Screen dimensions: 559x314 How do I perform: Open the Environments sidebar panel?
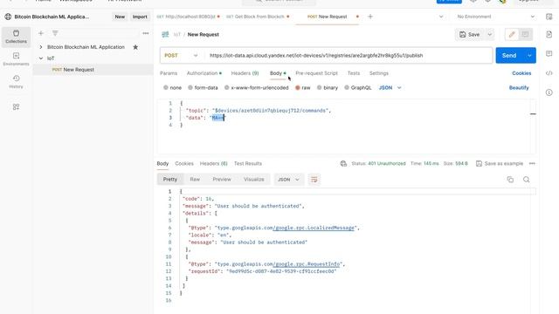click(16, 59)
